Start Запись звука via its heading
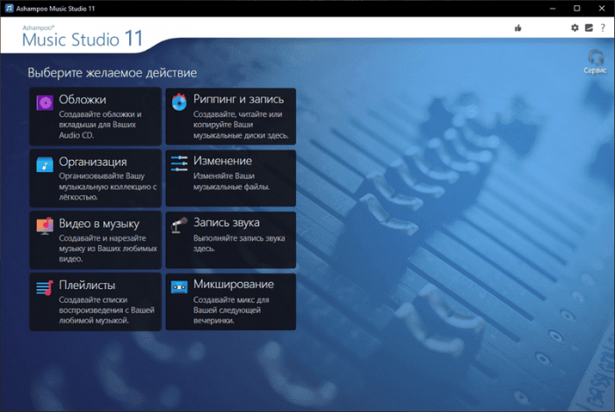The width and height of the screenshot is (615, 412). (x=227, y=222)
